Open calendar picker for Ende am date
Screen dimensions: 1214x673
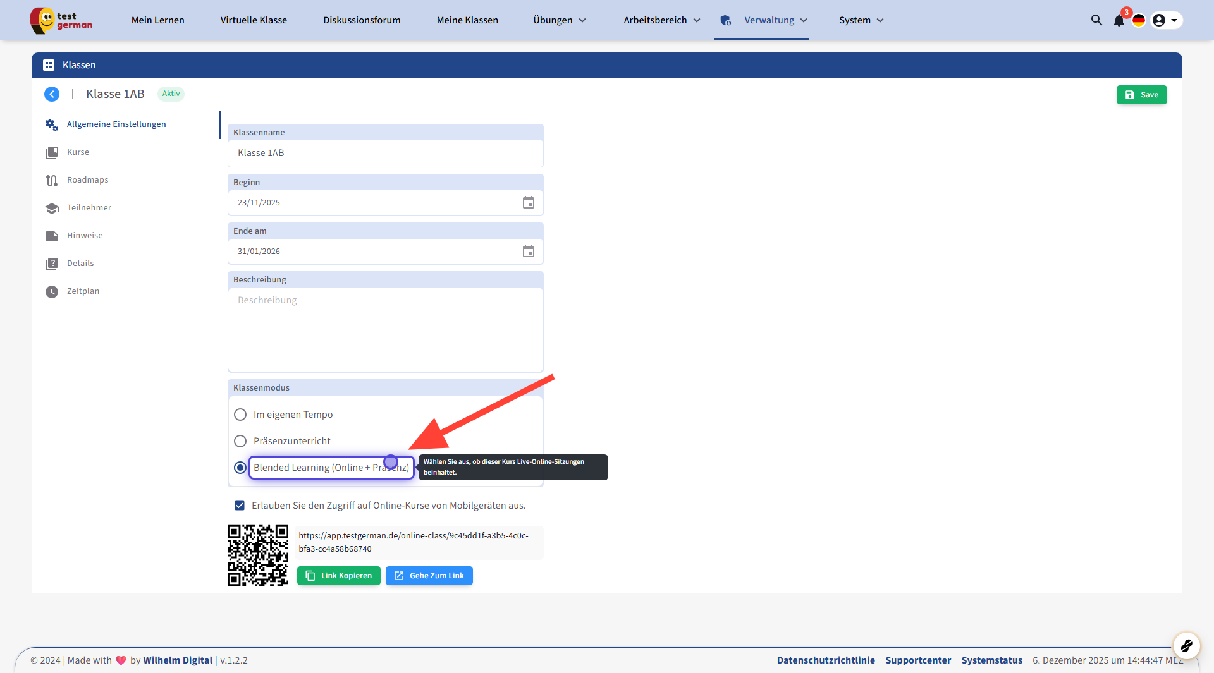pos(528,252)
